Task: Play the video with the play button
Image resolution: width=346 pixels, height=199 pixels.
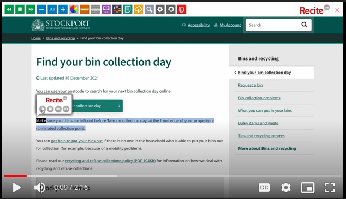Action: tap(17, 188)
